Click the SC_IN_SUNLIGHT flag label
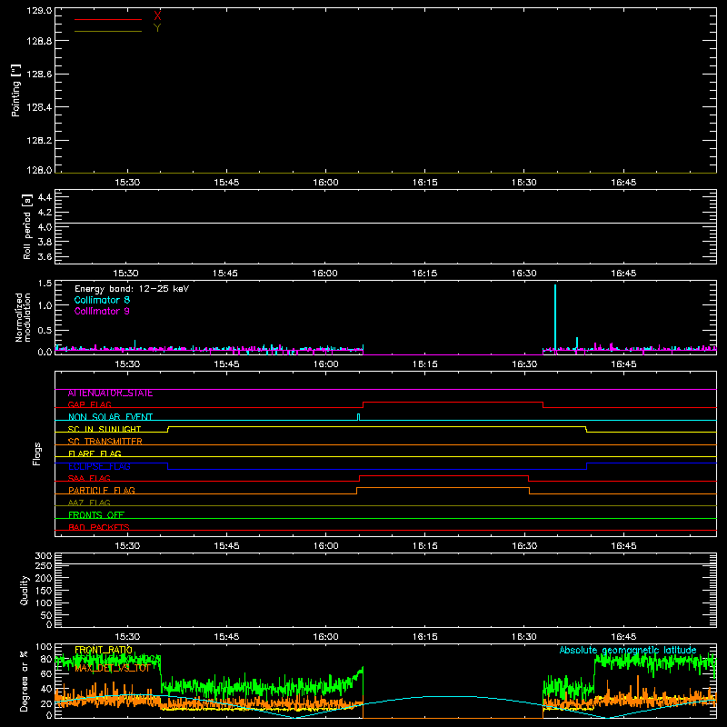The image size is (727, 727). pyautogui.click(x=105, y=430)
